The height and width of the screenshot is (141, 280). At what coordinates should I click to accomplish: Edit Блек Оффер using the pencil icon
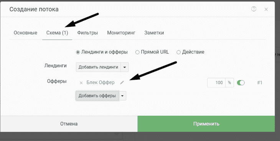122,82
